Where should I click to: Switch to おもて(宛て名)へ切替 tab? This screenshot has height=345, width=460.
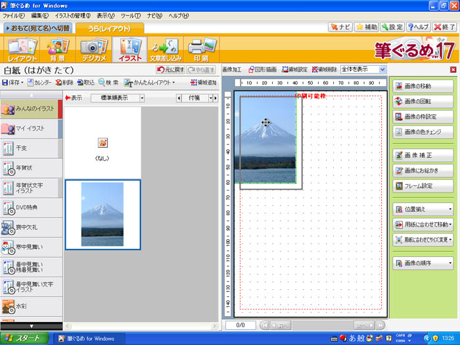pyautogui.click(x=37, y=28)
